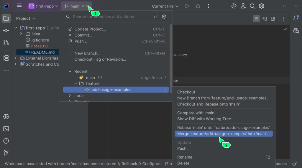Screen dimensions: 302x168
Task: Select notes.txt in the project tree
Action: [x=37, y=46]
